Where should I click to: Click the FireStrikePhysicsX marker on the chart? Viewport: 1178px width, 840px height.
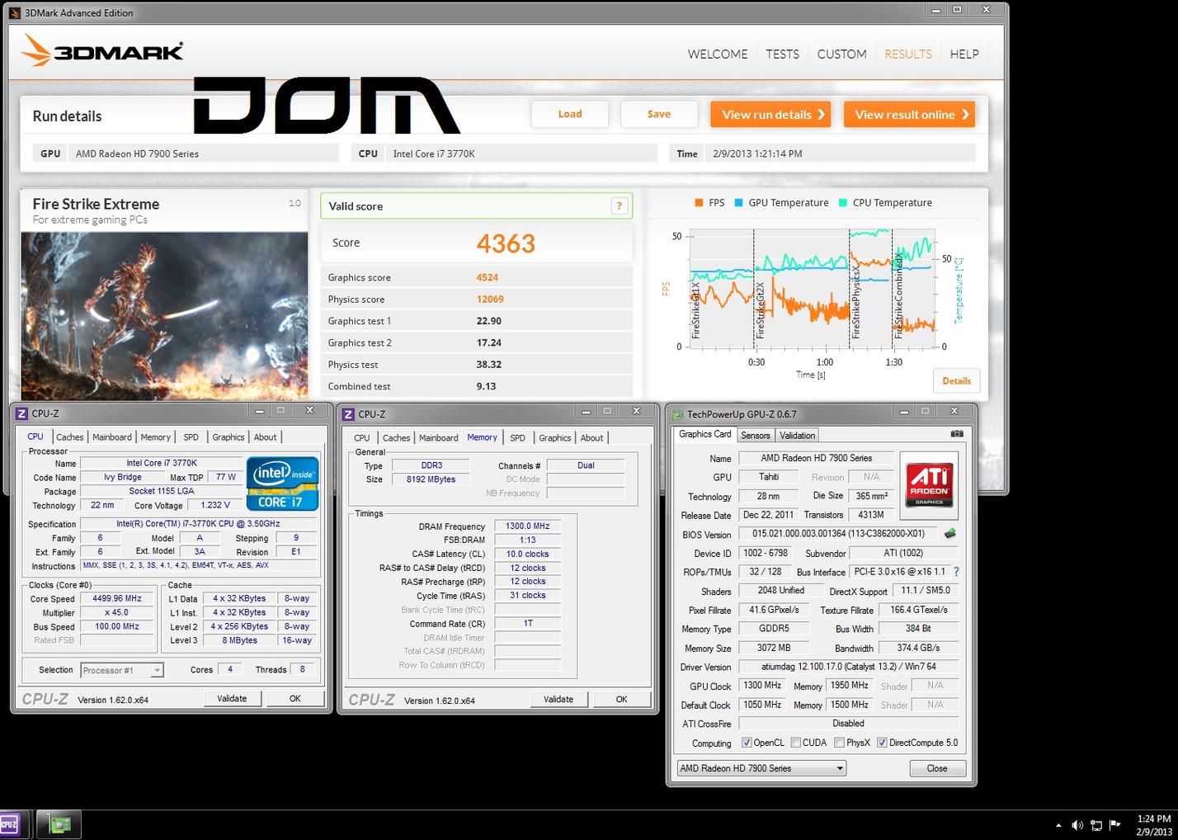[856, 302]
